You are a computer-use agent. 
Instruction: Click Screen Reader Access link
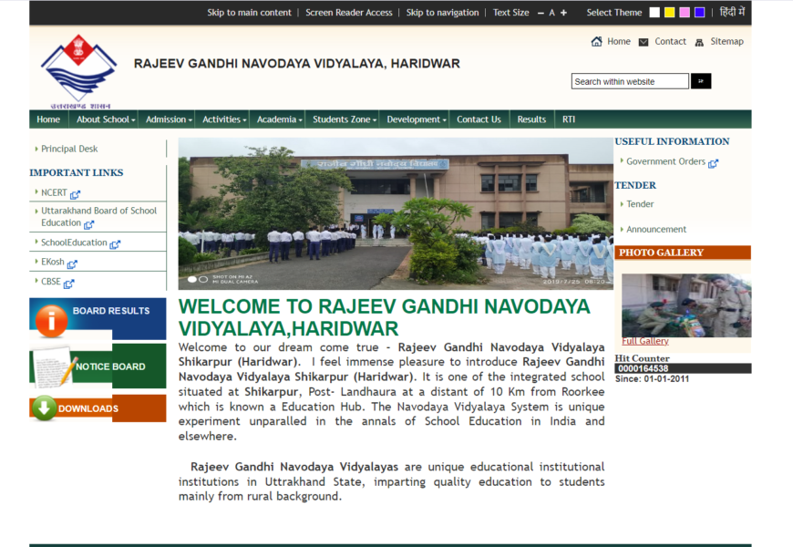[349, 13]
